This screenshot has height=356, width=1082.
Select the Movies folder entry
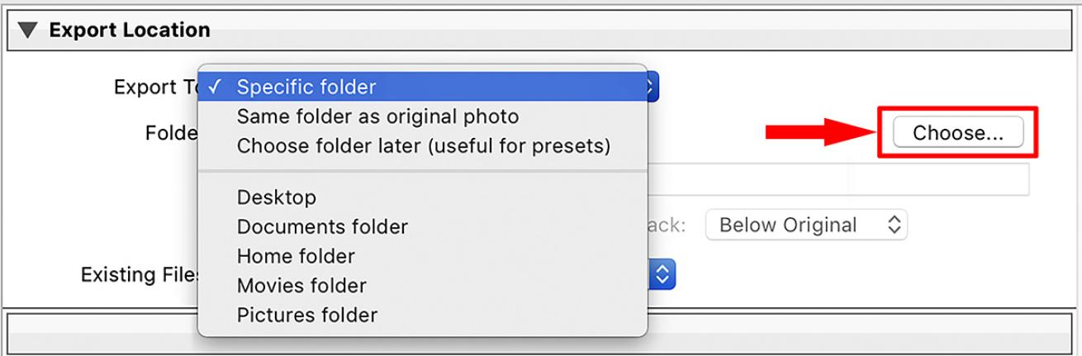301,286
